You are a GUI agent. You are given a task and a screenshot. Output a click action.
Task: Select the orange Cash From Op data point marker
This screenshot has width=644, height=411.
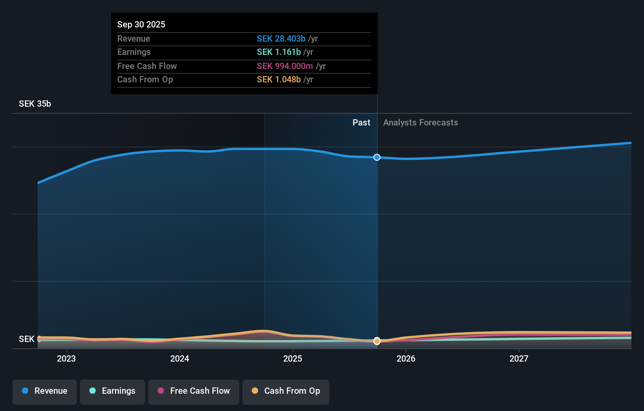[x=377, y=341]
